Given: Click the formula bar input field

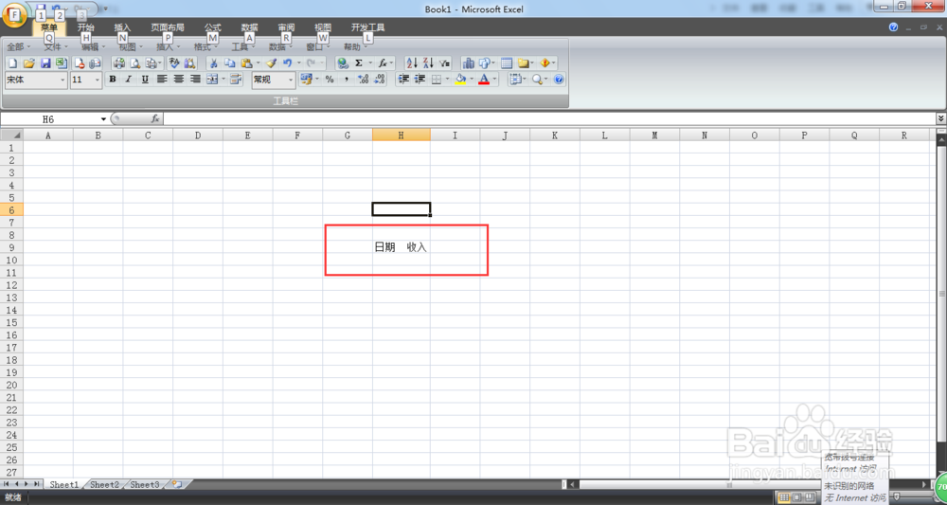Looking at the screenshot, I should coord(548,119).
